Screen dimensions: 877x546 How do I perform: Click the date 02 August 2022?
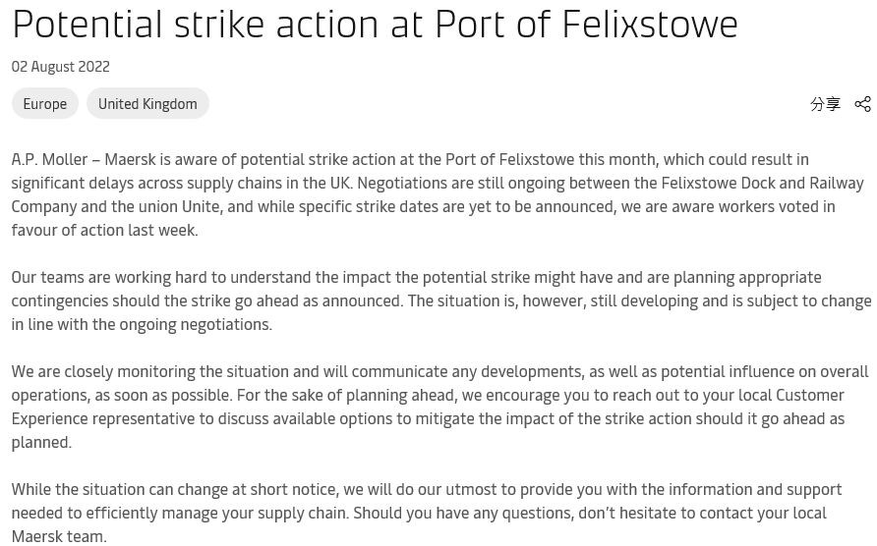point(60,67)
